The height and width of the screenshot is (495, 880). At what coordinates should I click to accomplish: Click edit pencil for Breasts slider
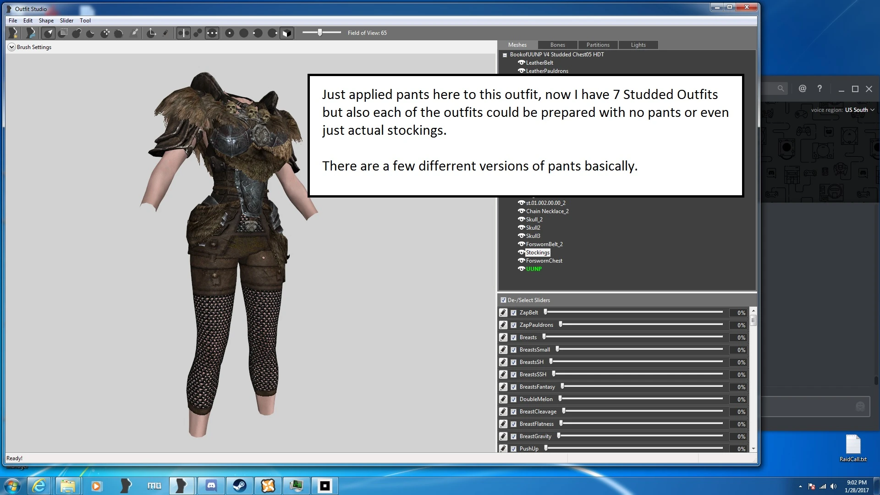[503, 337]
